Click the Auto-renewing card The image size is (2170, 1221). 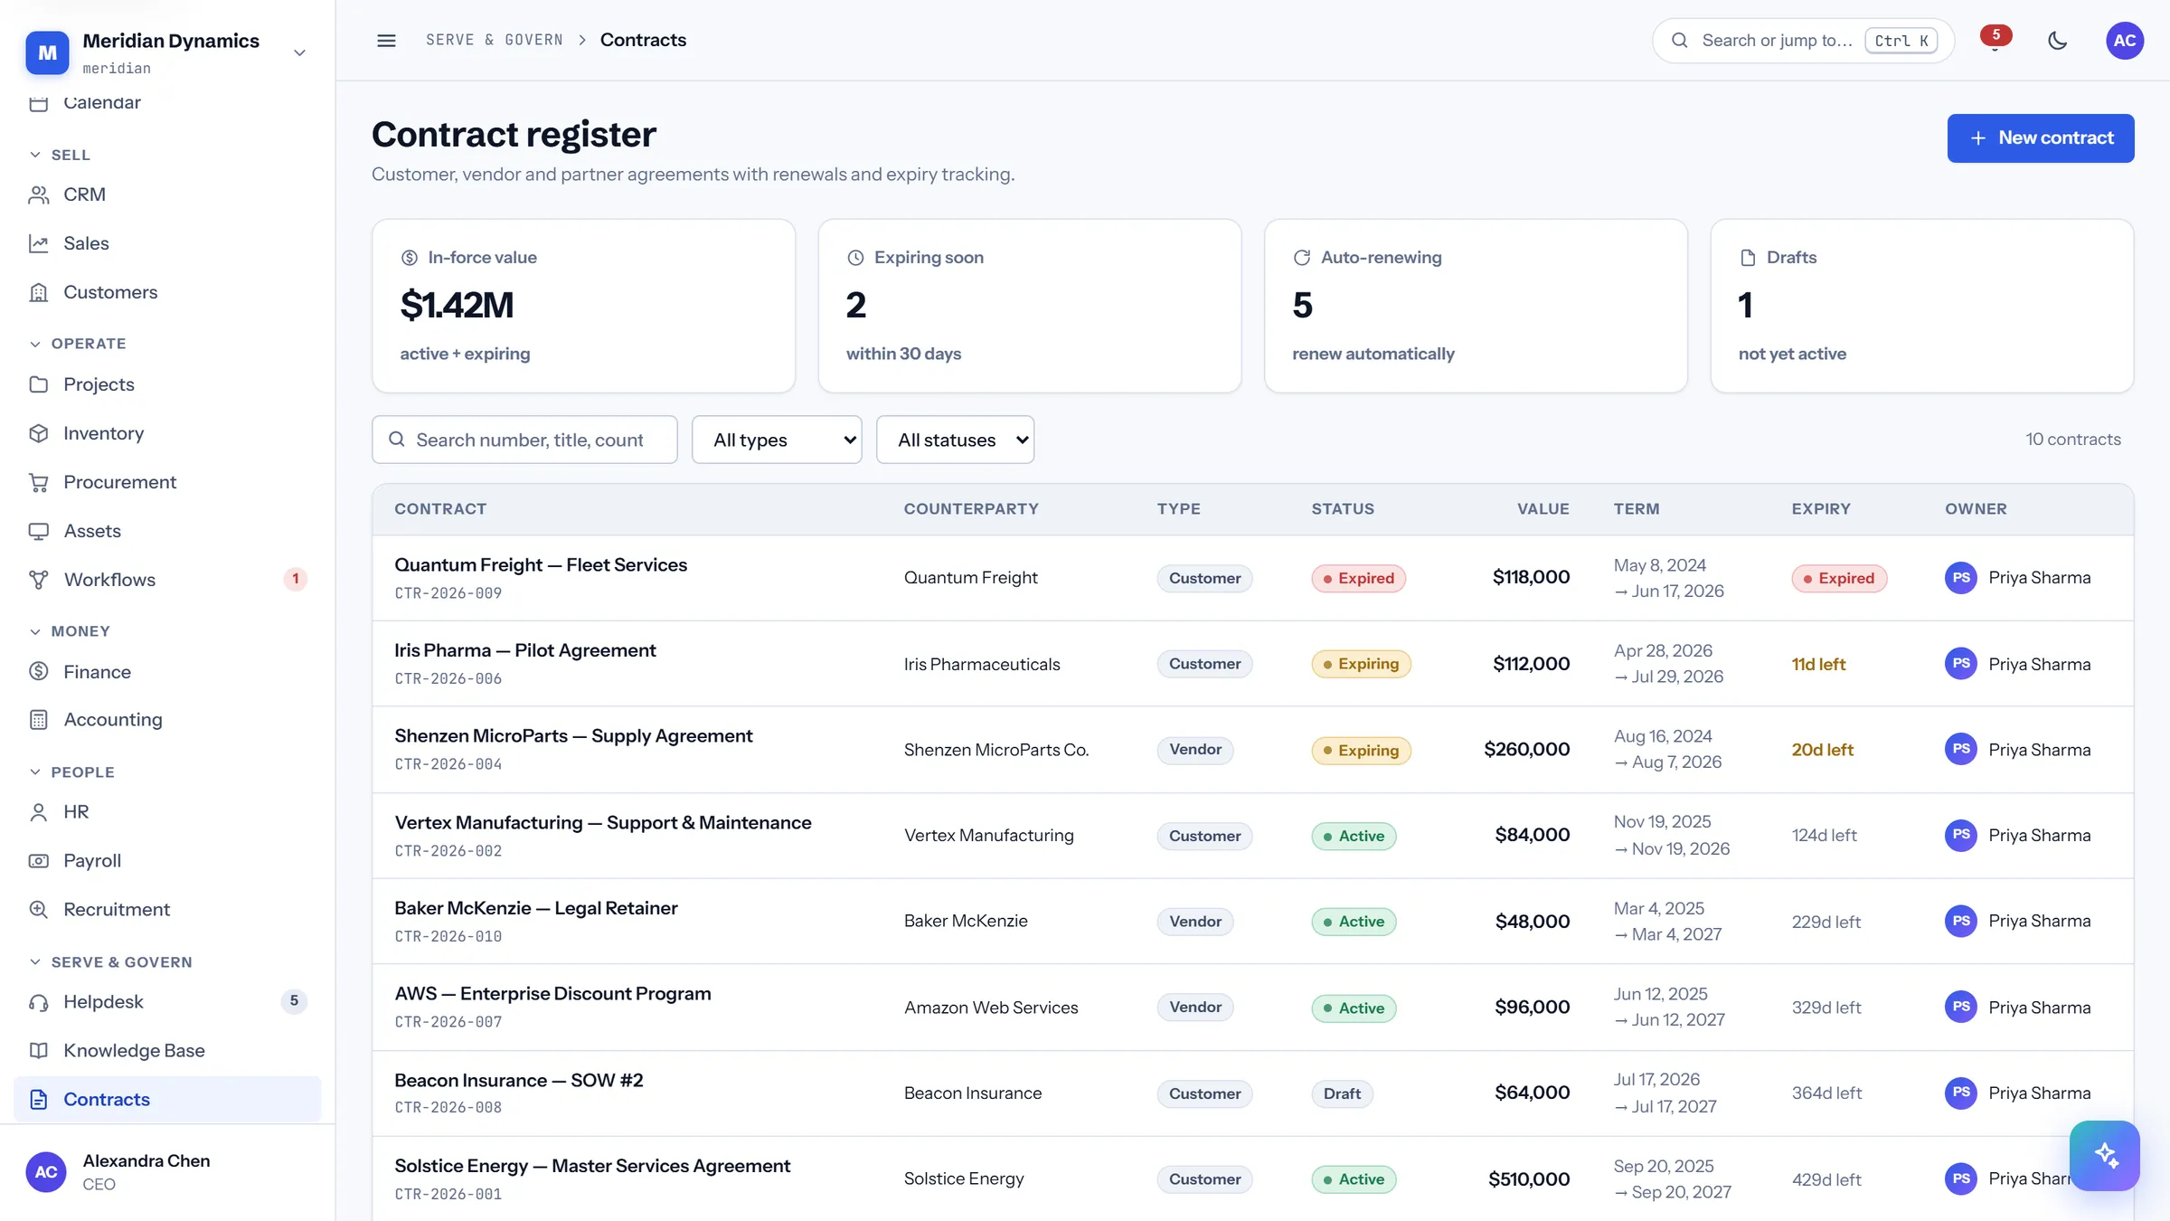[x=1476, y=306]
